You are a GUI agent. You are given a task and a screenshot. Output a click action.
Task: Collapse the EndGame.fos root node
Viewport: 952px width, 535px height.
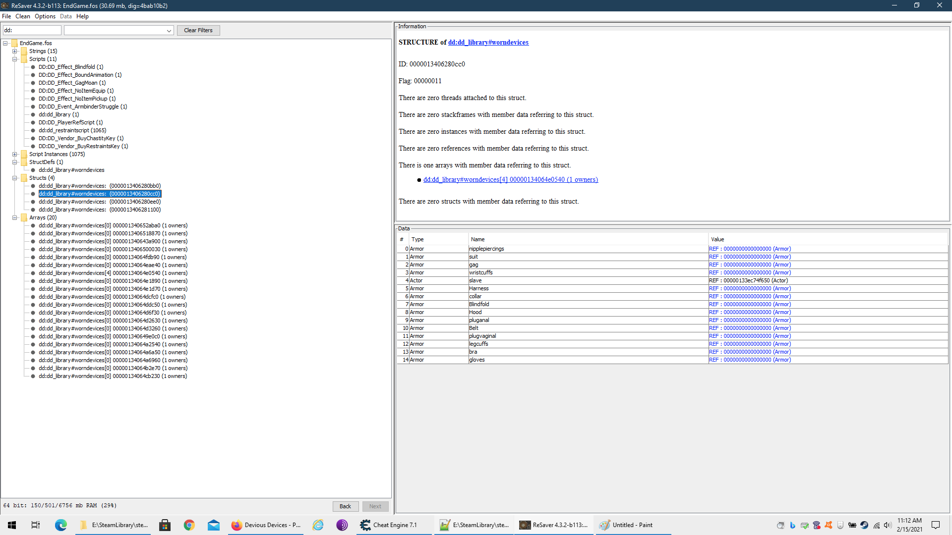5,43
